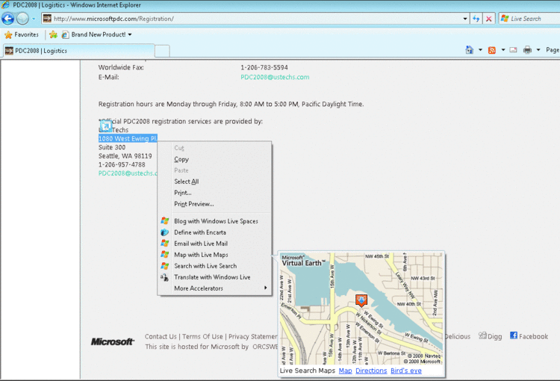
Task: Click the Print toolbar icon
Action: tap(527, 50)
